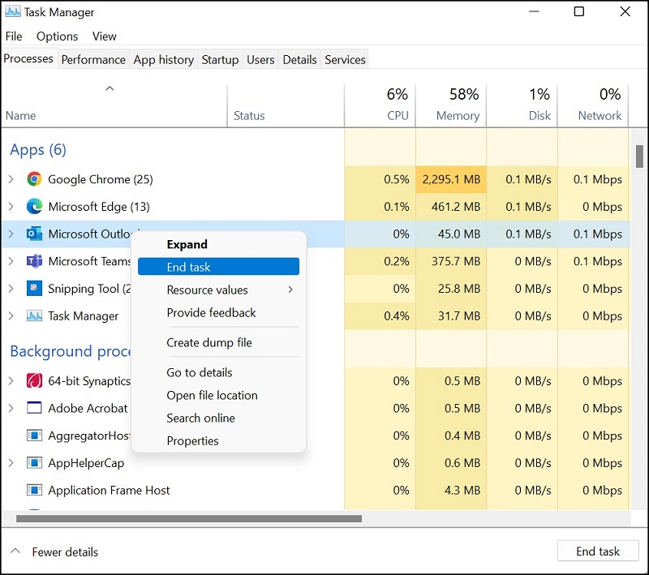The width and height of the screenshot is (649, 575).
Task: Click Task Manager's 0.4% CPU value
Action: tap(397, 315)
